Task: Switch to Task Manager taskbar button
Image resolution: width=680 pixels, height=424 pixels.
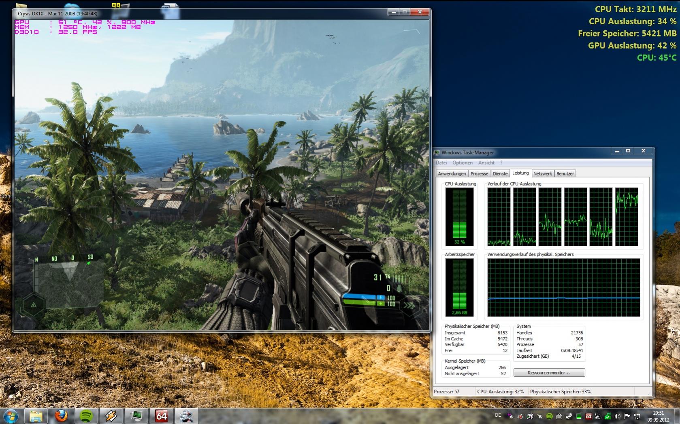Action: pyautogui.click(x=136, y=416)
